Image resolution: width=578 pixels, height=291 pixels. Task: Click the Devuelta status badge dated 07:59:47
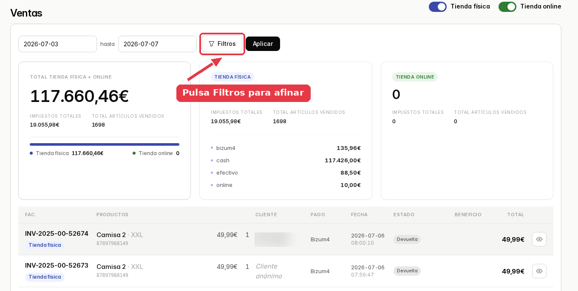point(407,271)
